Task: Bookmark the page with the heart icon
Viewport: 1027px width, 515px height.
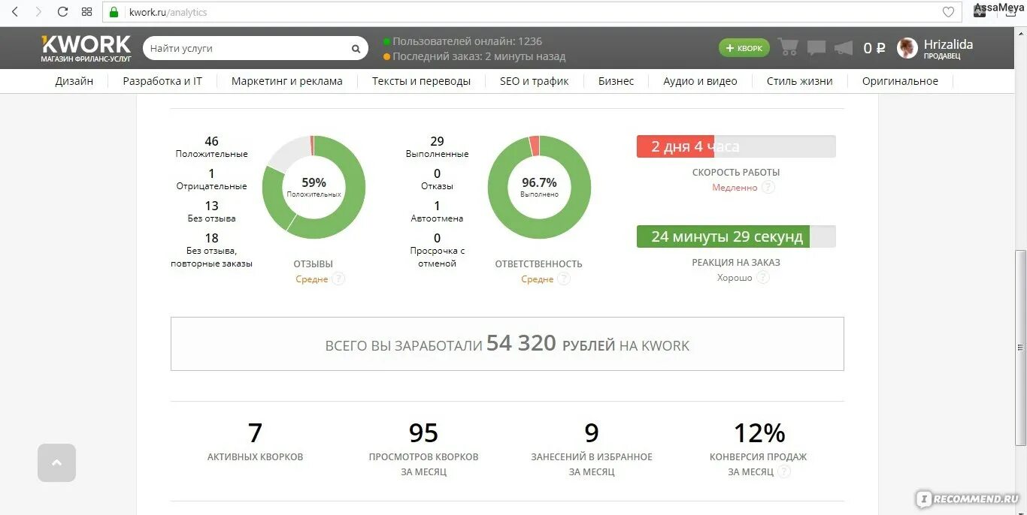Action: point(948,12)
